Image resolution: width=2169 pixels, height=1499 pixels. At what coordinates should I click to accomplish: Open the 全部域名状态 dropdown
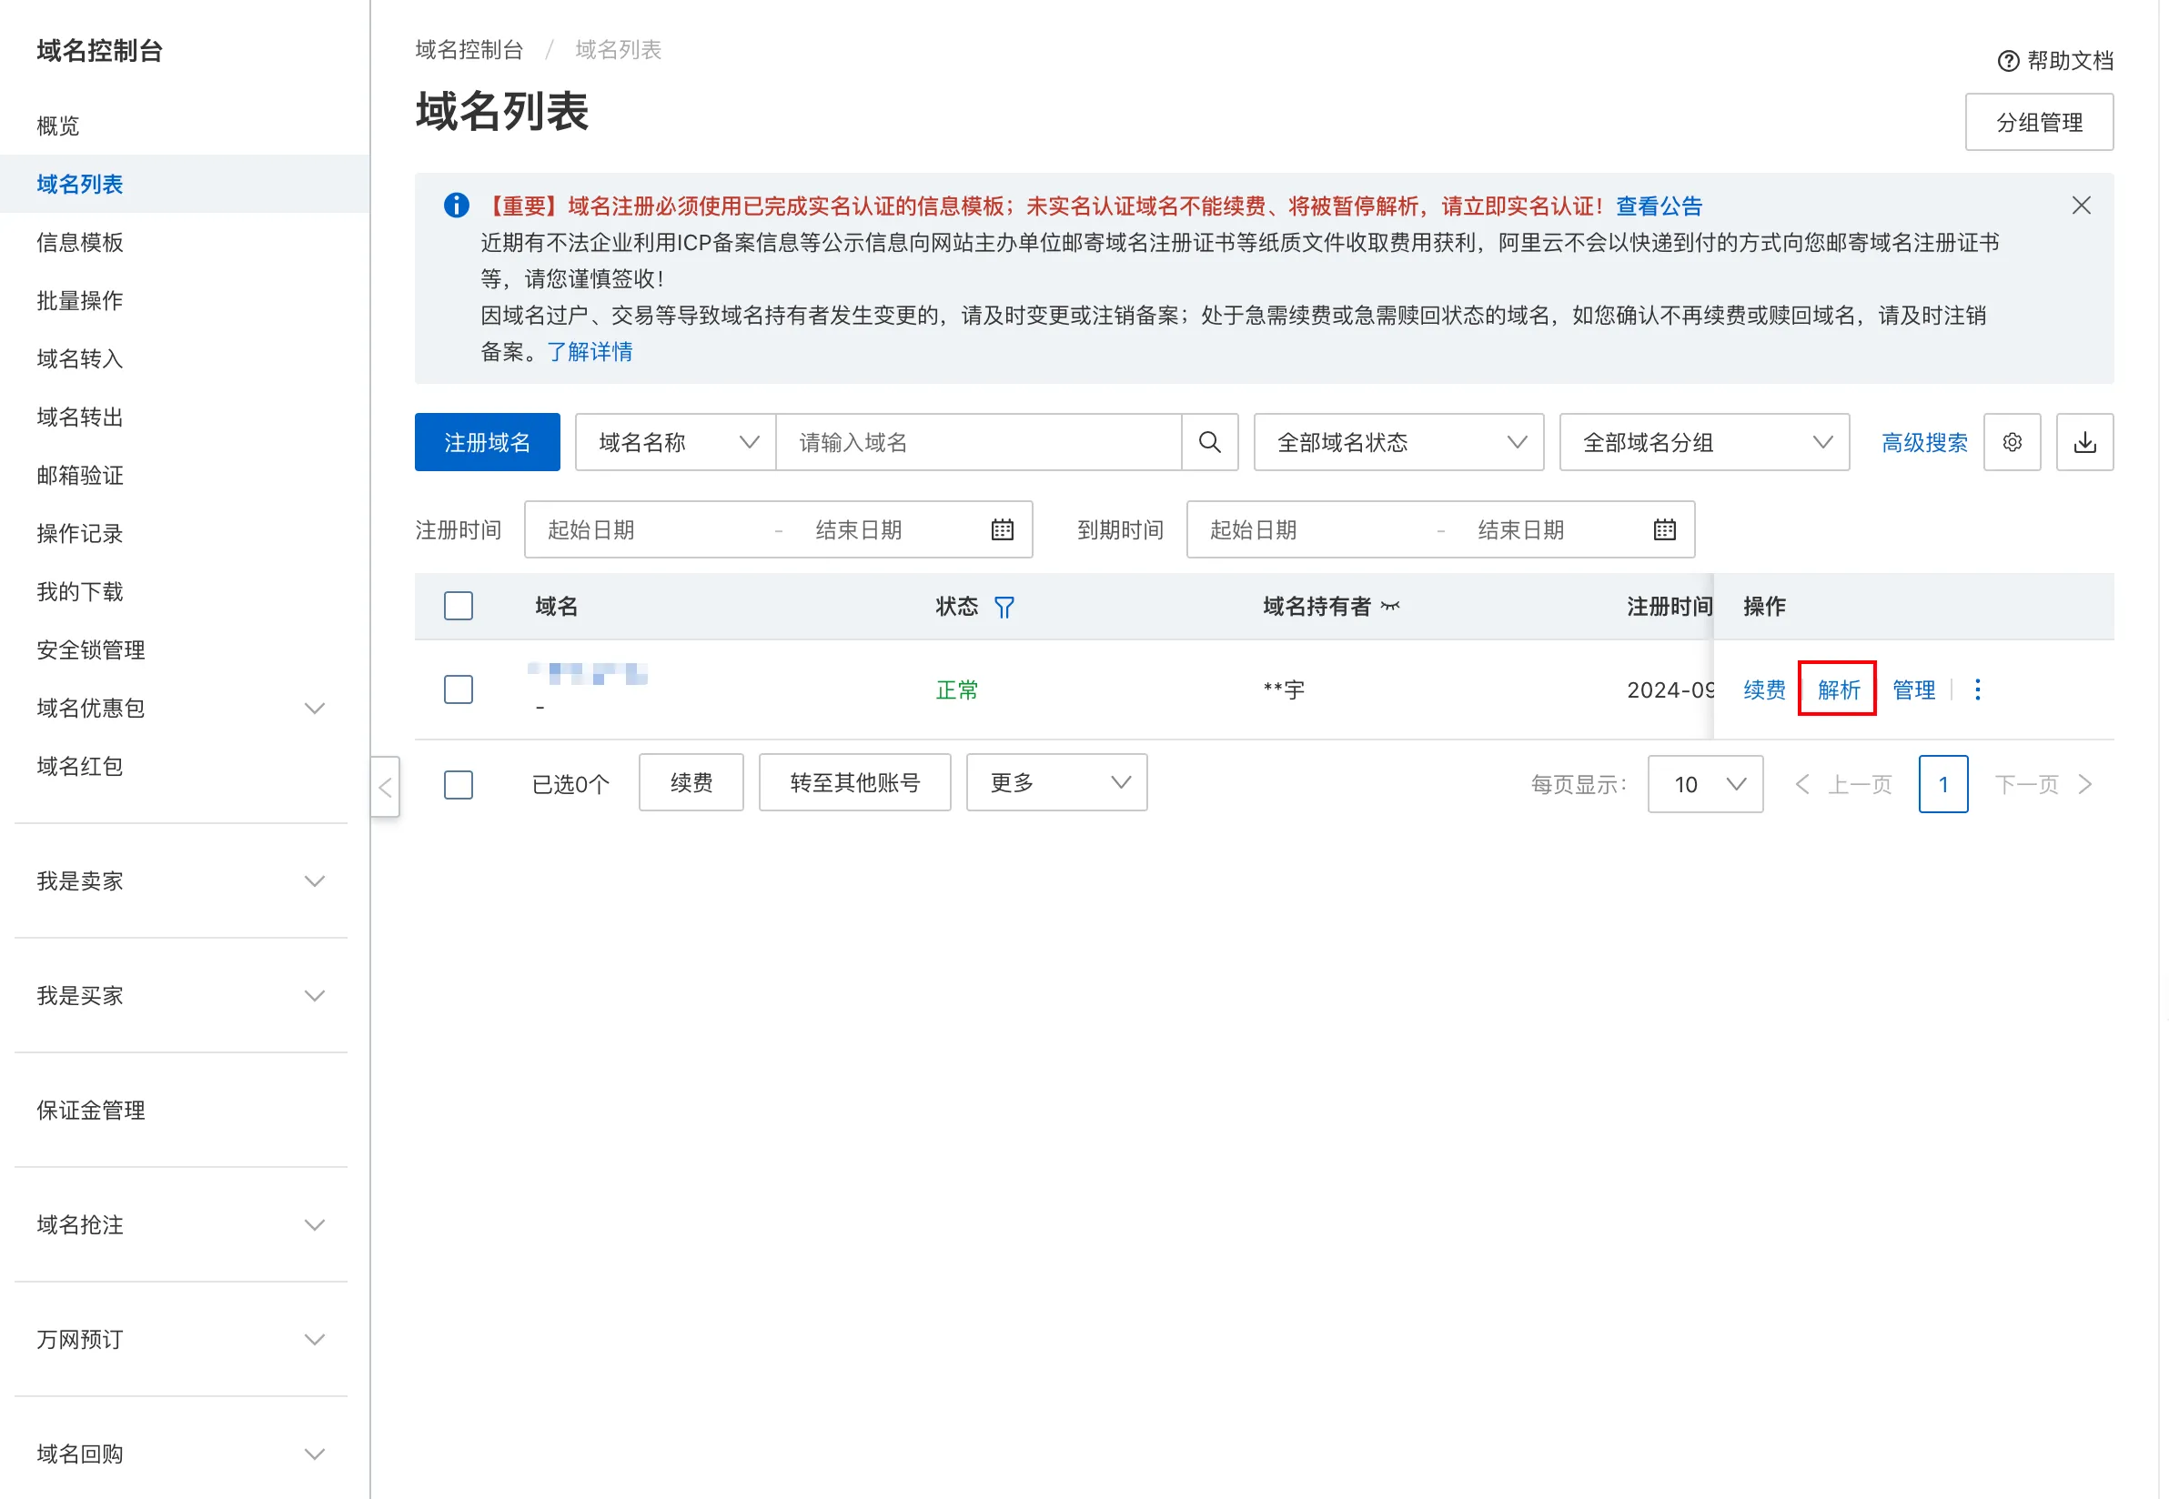1398,442
